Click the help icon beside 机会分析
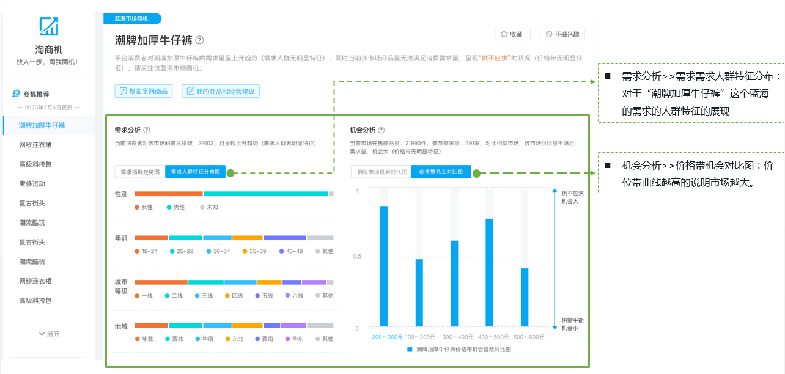The height and width of the screenshot is (374, 785). click(x=381, y=130)
